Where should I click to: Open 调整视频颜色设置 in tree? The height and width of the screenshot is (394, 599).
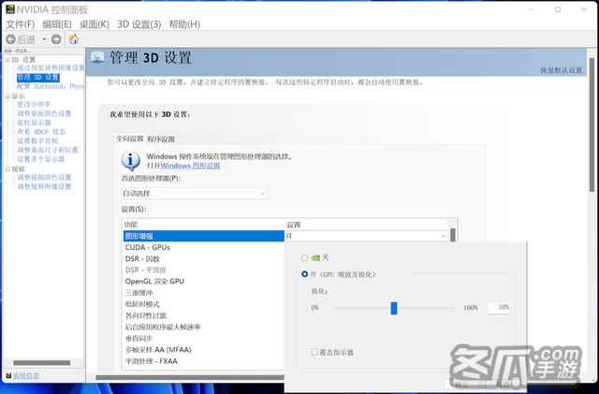pos(44,178)
